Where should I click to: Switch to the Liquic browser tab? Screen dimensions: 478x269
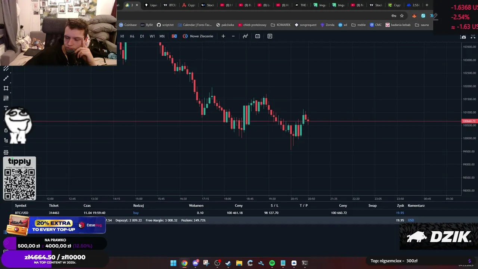coord(151,5)
